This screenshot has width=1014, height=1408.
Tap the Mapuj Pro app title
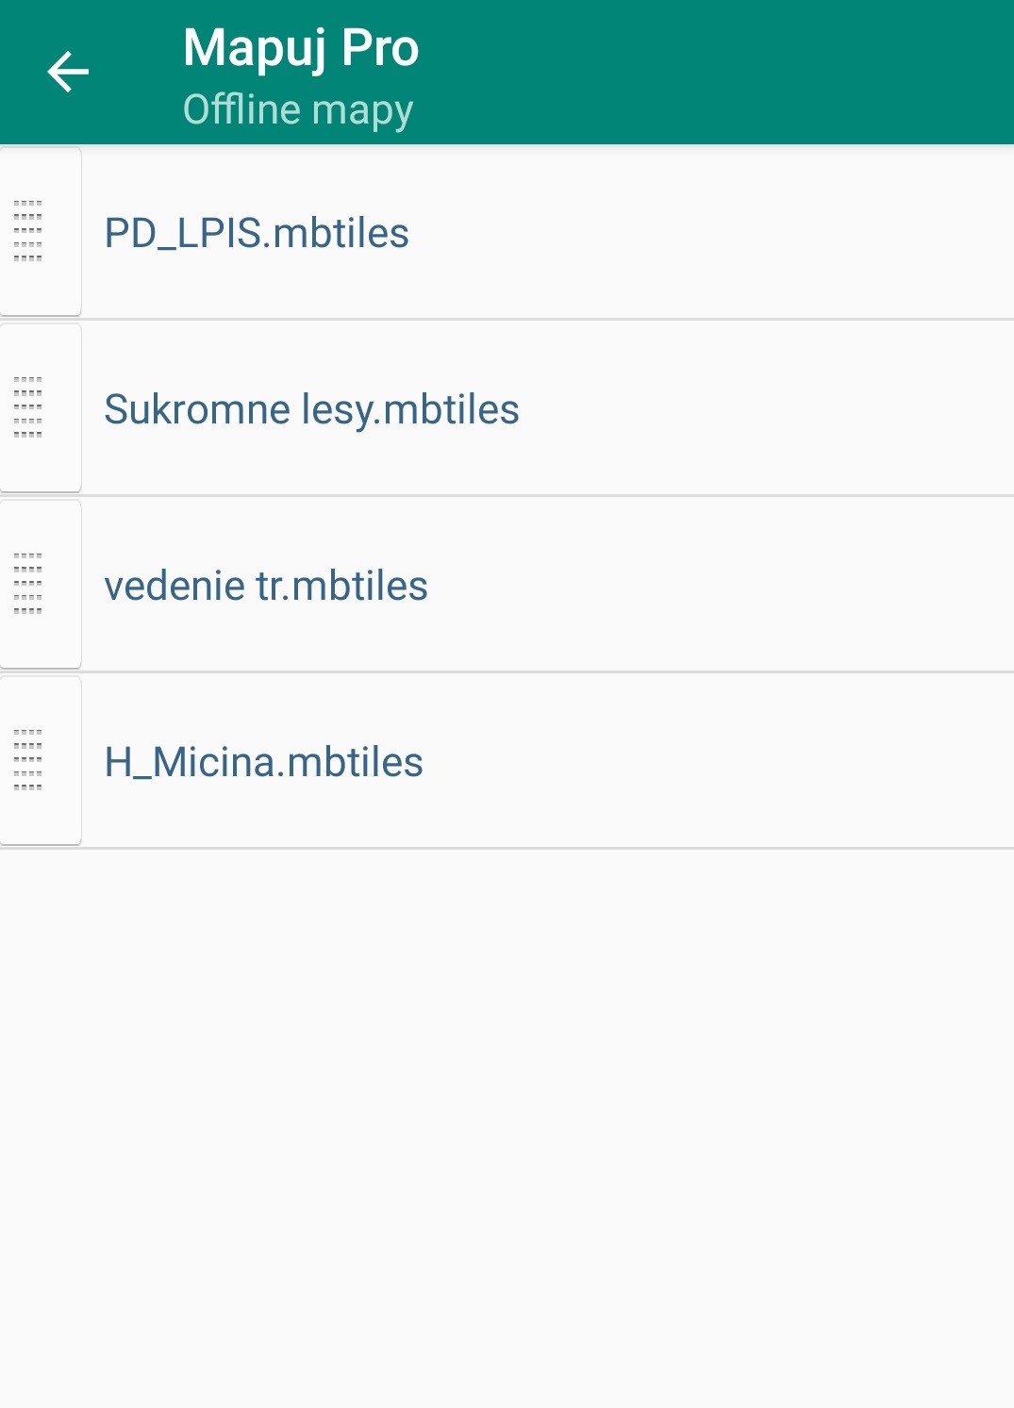point(301,47)
